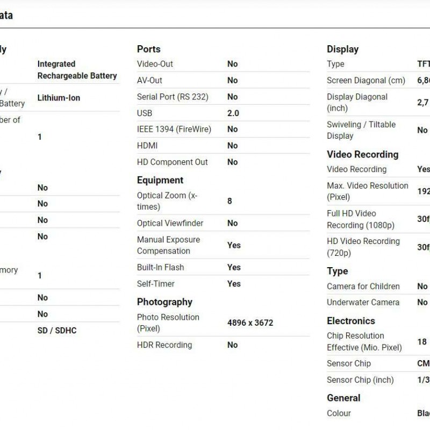Select the Optical Viewfinder label
This screenshot has height=430, width=430.
170,223
